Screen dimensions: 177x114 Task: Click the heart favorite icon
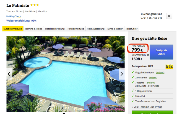169,16
